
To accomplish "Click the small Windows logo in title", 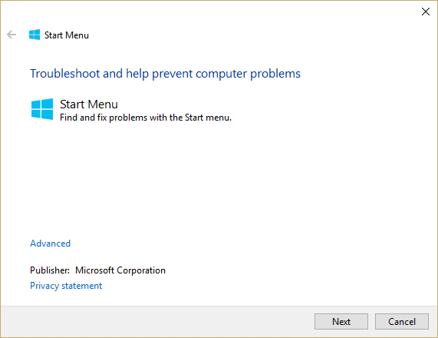I will pyautogui.click(x=35, y=35).
